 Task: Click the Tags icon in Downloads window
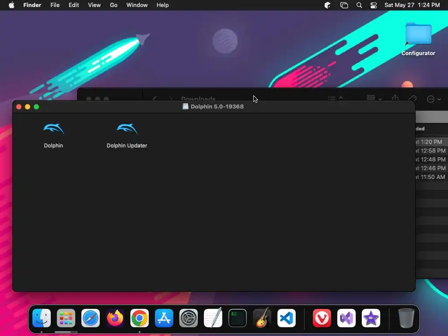click(x=412, y=98)
